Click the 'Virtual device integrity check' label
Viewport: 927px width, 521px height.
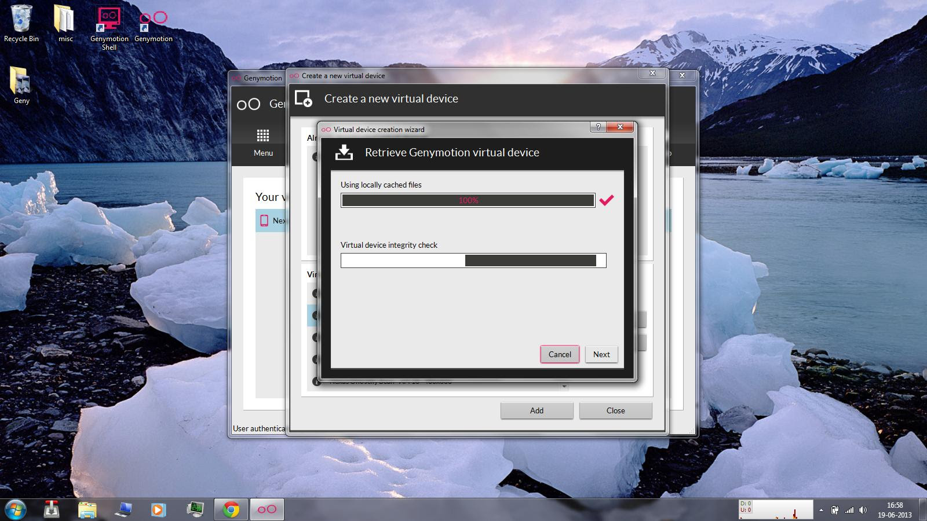point(389,245)
